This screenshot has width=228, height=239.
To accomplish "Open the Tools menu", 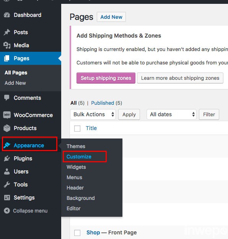I will tap(21, 185).
